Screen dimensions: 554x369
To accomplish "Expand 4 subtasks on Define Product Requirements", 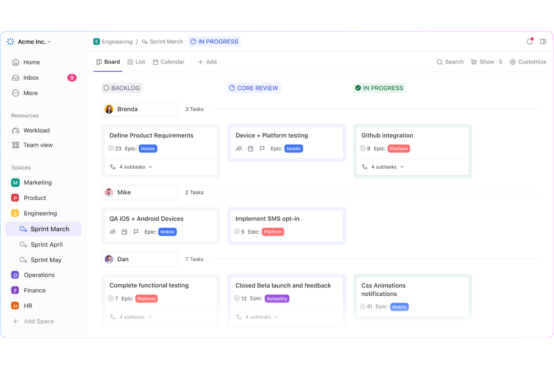I will pos(131,167).
